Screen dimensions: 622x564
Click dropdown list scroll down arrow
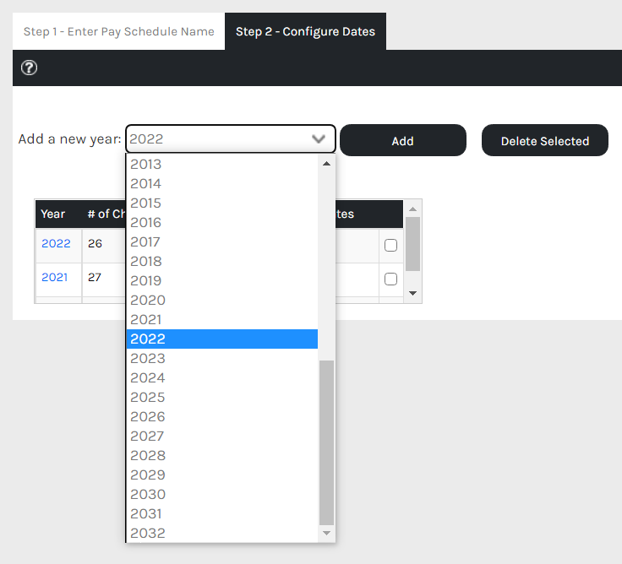[326, 533]
